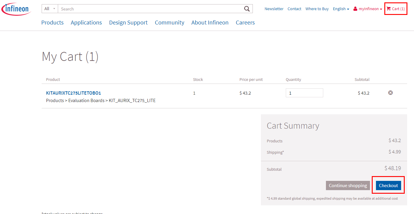Click the search magnifier icon
Screen dimensions: 414x214
(x=247, y=9)
